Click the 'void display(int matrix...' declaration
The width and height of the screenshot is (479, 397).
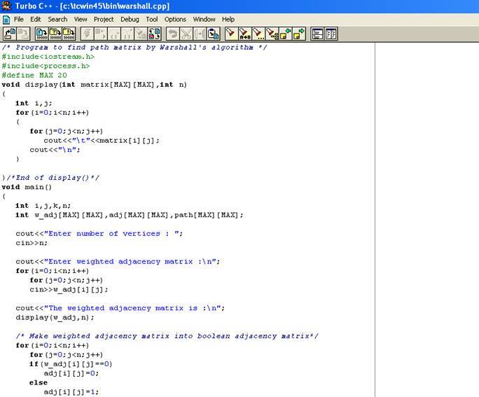[94, 85]
